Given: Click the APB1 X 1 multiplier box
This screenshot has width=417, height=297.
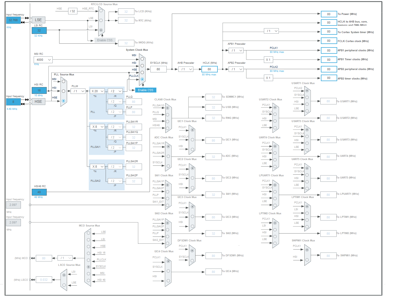Looking at the screenshot, I should tap(268, 60).
